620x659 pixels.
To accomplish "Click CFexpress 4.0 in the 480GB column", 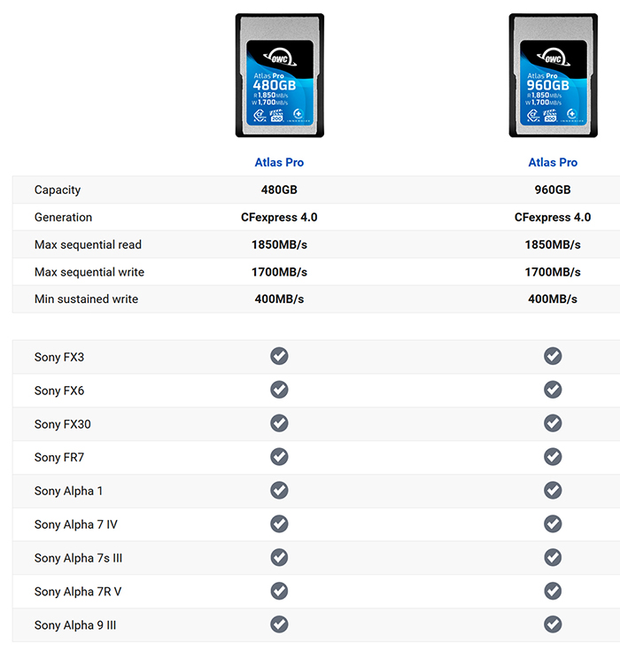I will pos(279,217).
